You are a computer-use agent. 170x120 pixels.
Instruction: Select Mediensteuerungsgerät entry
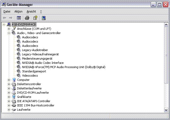tap(37, 59)
